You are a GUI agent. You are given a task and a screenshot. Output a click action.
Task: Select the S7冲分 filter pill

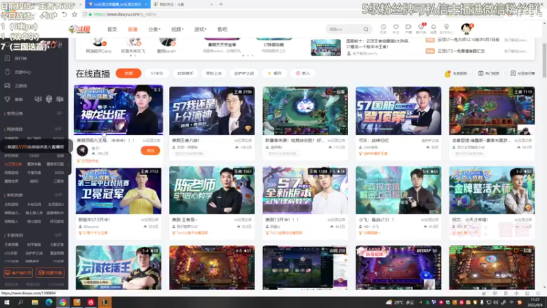157,73
